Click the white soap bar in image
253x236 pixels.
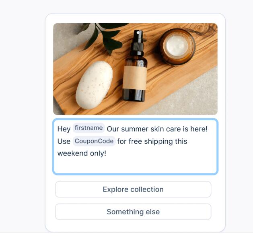coord(94,85)
